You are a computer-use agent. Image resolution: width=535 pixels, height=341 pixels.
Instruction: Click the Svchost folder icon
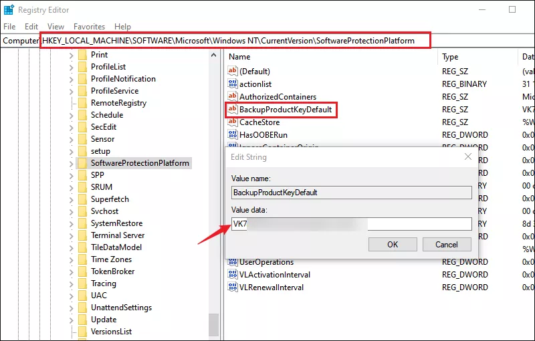[82, 211]
